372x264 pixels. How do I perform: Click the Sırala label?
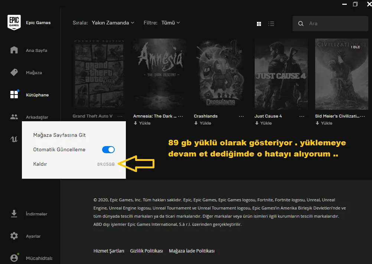click(x=80, y=23)
